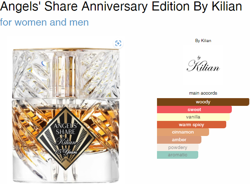This screenshot has height=184, width=250.
Task: Click the Angels' Share Anniversary Edition title
Action: (121, 6)
